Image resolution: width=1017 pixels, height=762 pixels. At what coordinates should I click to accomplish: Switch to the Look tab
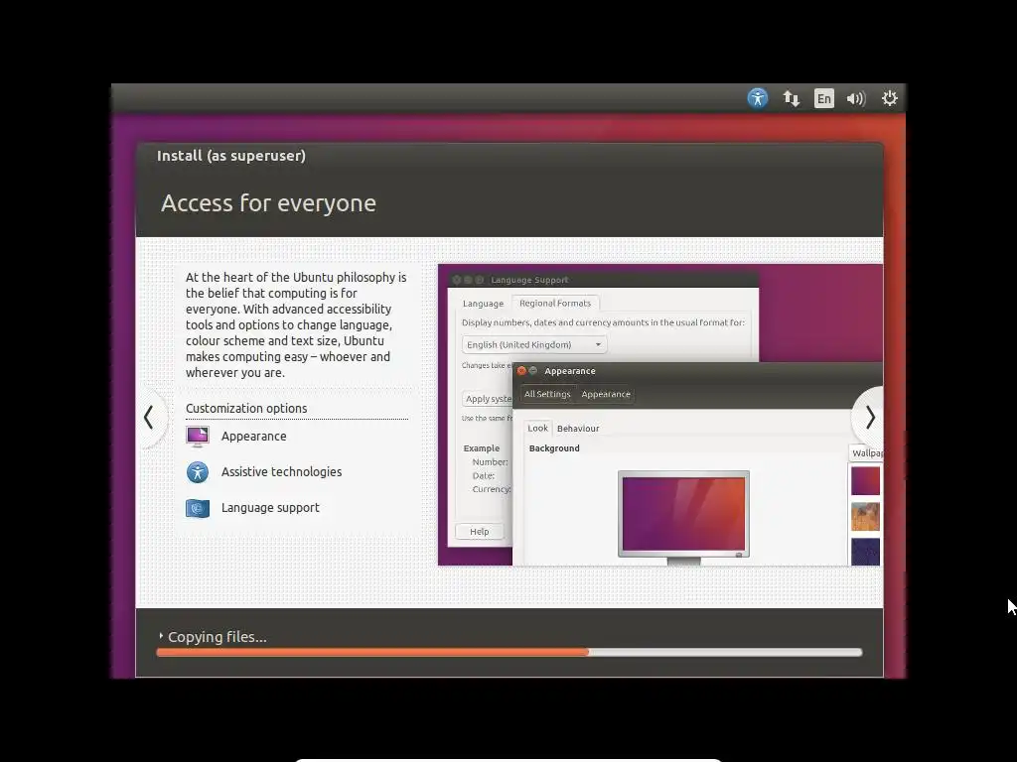click(x=537, y=429)
